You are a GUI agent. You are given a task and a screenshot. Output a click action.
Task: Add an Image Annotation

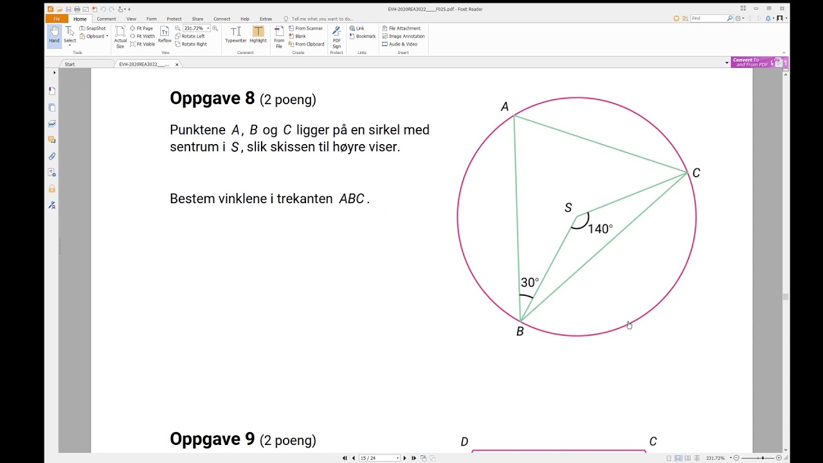[403, 36]
